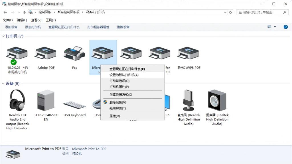Open the 查看(V) menu

click(36, 20)
